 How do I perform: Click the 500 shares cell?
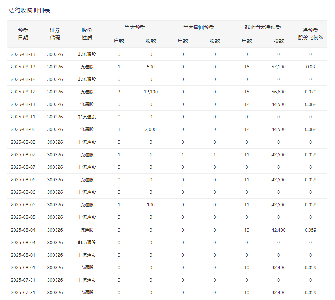click(151, 67)
